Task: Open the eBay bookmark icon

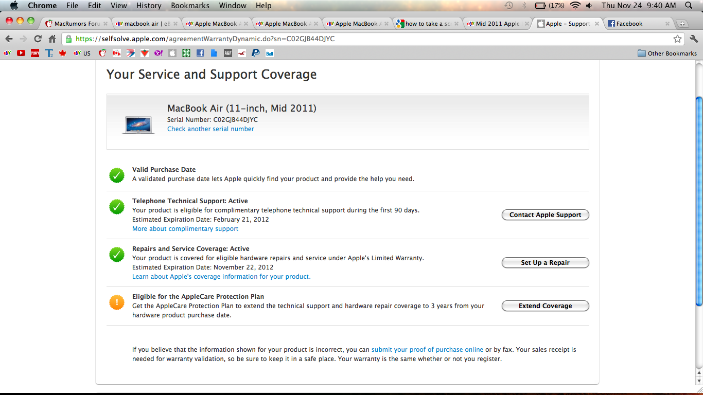Action: tap(7, 53)
